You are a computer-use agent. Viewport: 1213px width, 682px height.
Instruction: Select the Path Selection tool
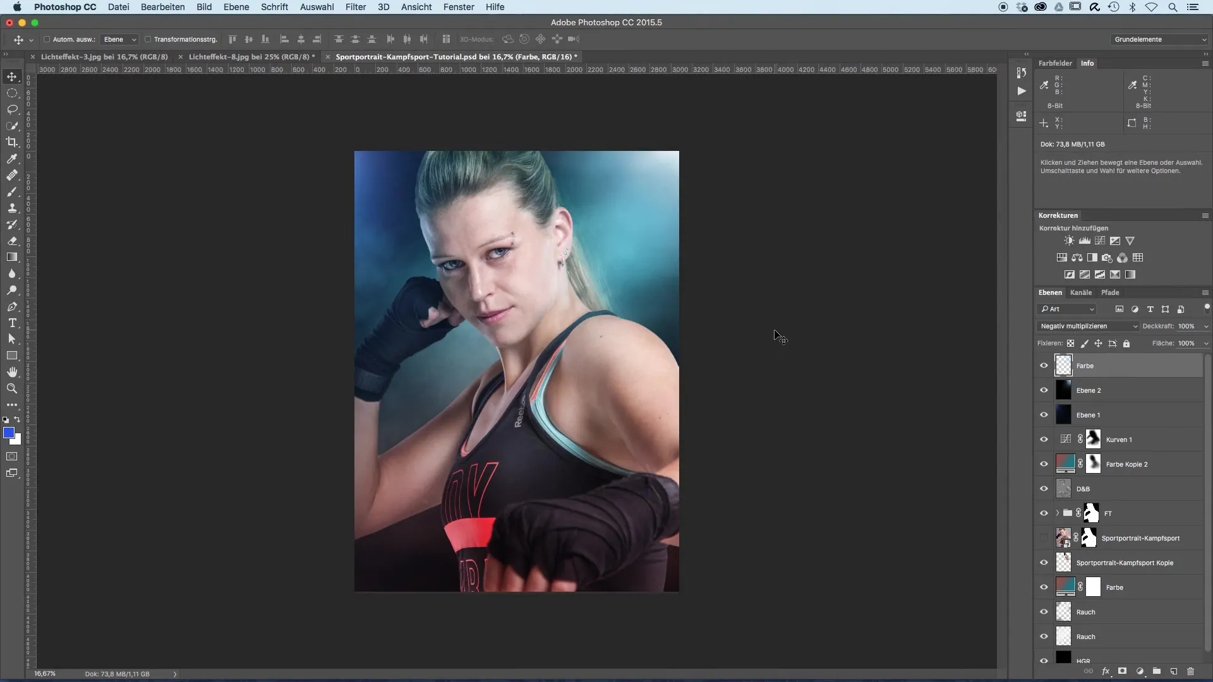click(x=12, y=339)
